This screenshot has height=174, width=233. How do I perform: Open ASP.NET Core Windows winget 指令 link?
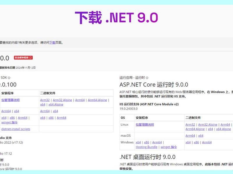[x=169, y=147]
